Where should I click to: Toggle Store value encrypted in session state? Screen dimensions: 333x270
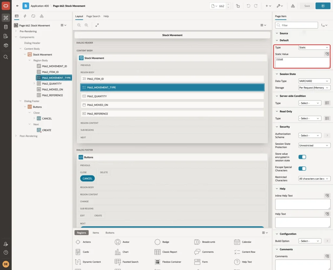[302, 157]
